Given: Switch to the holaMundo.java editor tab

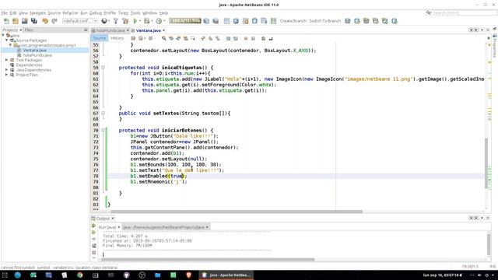Looking at the screenshot, I should click(x=110, y=30).
